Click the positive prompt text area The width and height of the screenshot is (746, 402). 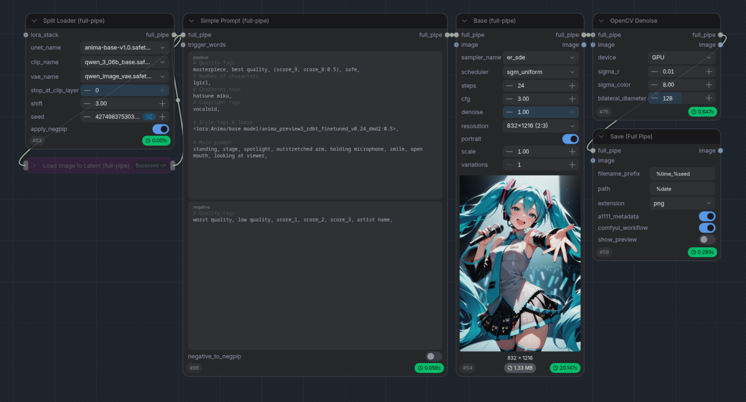pyautogui.click(x=315, y=126)
